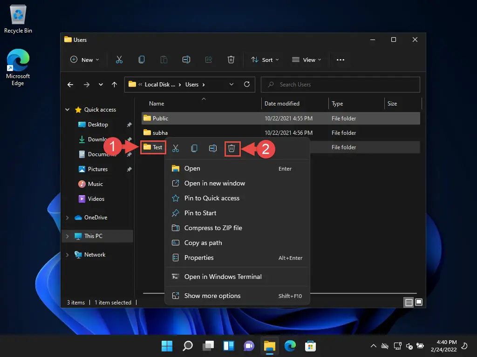Image resolution: width=477 pixels, height=357 pixels.
Task: Click the Cut icon in the Explorer toolbar
Action: click(x=119, y=60)
